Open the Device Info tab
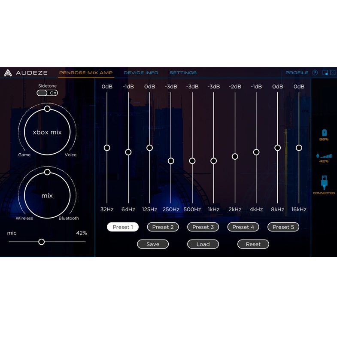This screenshot has height=337, width=337. [x=141, y=73]
